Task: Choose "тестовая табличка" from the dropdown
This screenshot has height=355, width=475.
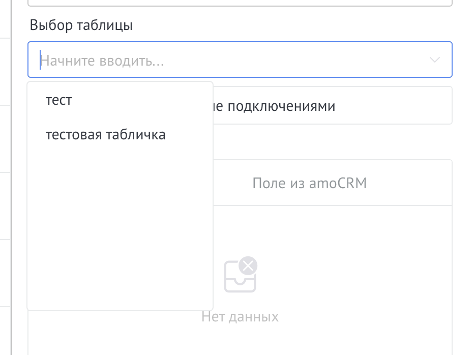Action: [105, 135]
